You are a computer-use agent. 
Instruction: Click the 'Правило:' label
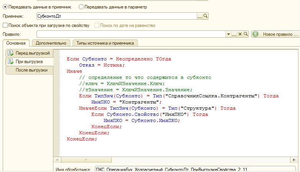tap(12, 34)
